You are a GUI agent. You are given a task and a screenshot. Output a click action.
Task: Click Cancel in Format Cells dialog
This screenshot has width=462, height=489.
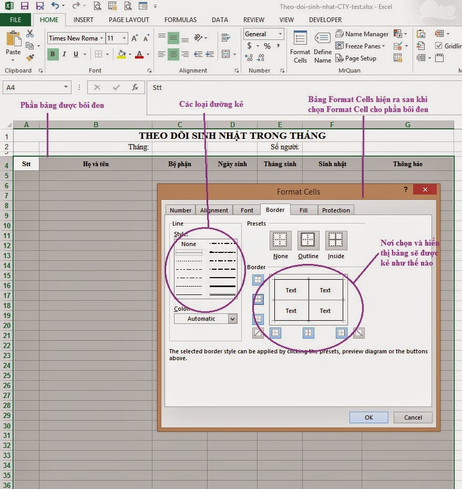click(x=413, y=417)
